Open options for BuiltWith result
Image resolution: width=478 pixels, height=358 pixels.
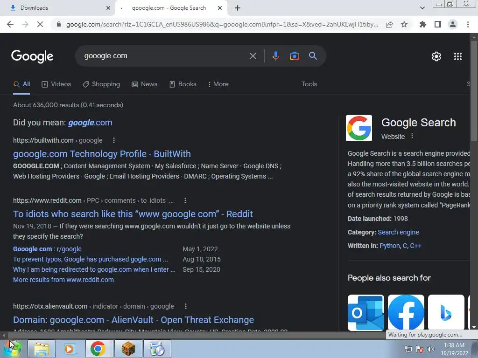114,140
